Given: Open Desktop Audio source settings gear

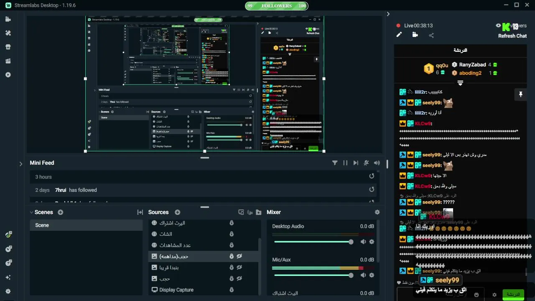Looking at the screenshot, I should point(372,242).
